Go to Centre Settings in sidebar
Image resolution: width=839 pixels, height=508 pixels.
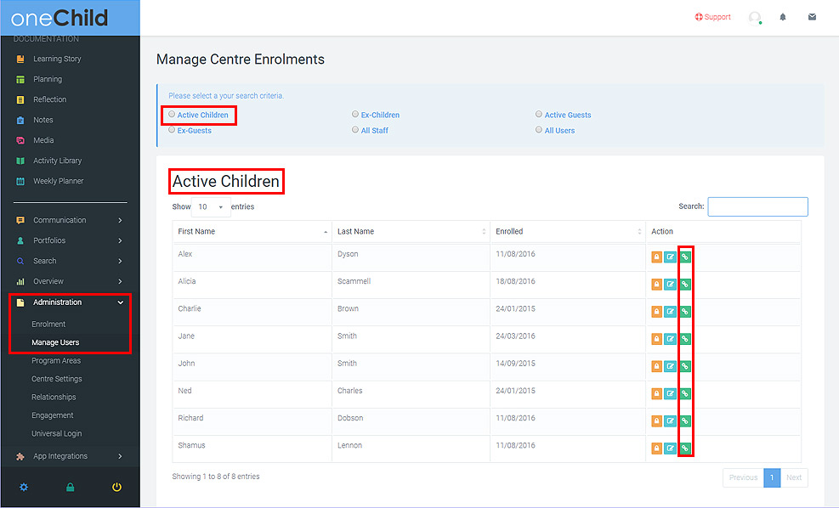click(x=56, y=379)
